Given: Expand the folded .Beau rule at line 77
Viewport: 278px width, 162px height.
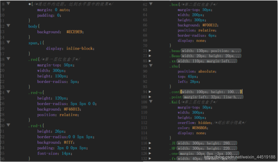Looking at the screenshot, I should click(150, 56).
